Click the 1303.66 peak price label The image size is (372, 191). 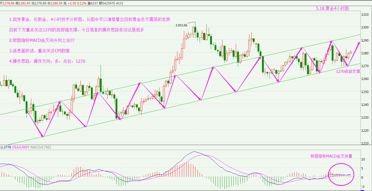tap(182, 25)
